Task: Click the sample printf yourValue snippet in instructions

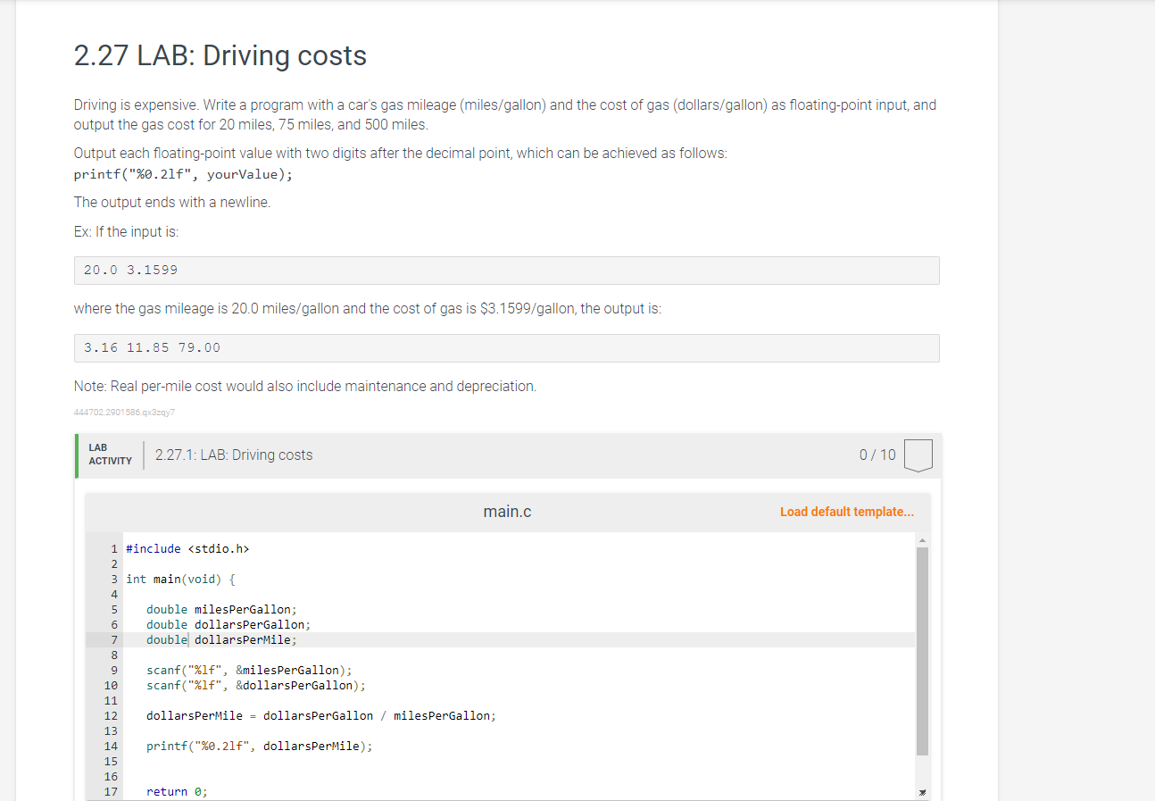Action: [183, 174]
